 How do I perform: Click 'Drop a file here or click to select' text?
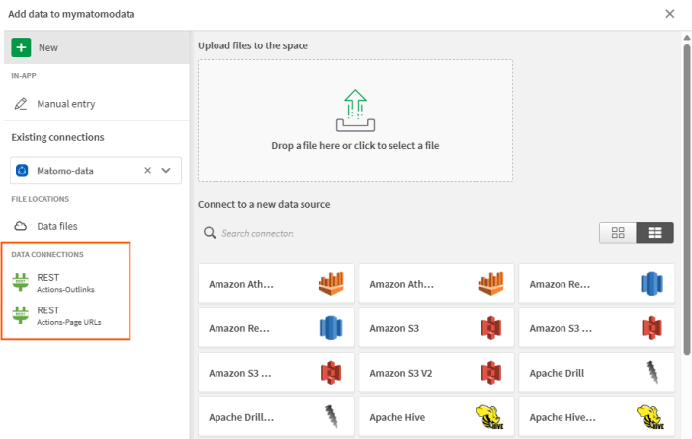[x=355, y=145]
